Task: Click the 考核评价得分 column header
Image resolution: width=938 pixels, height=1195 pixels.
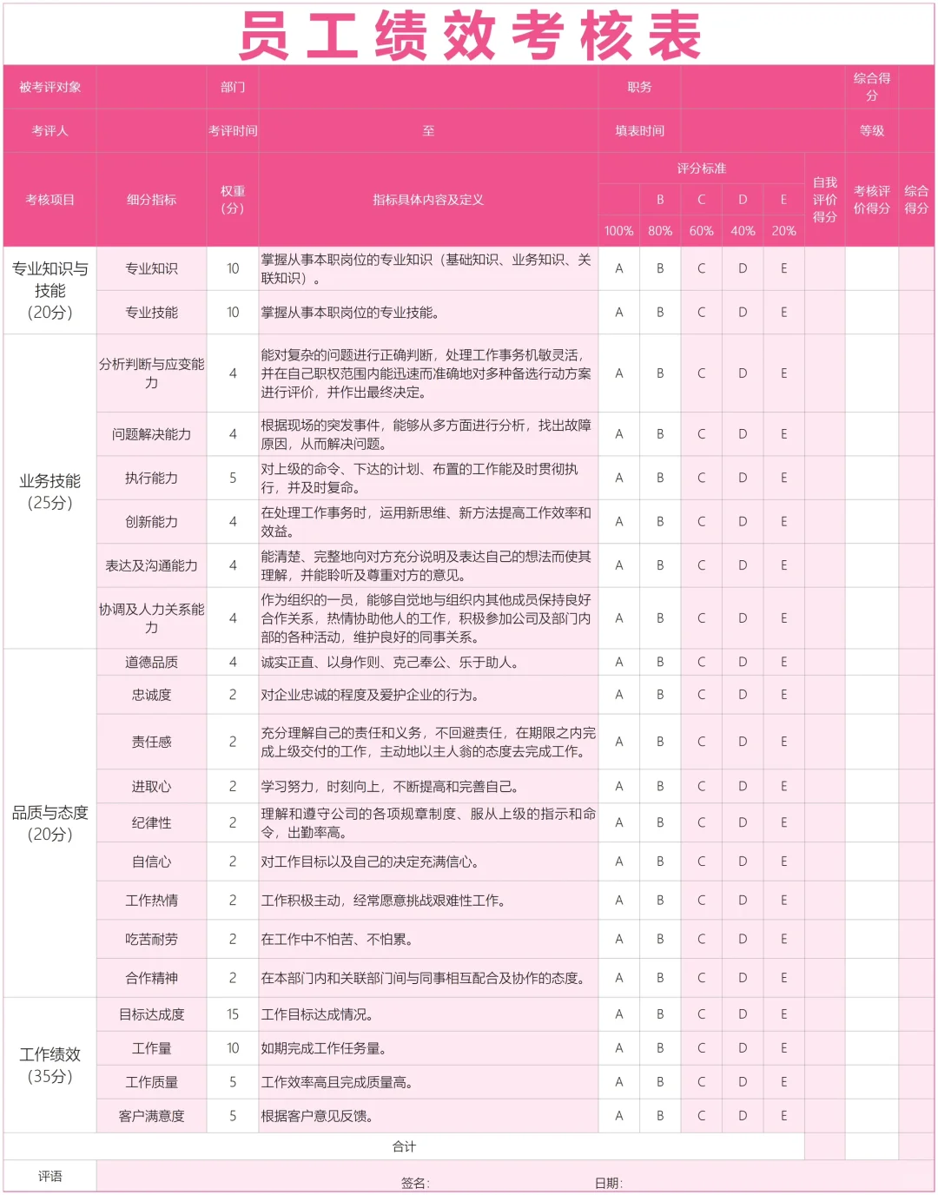Action: coord(872,200)
